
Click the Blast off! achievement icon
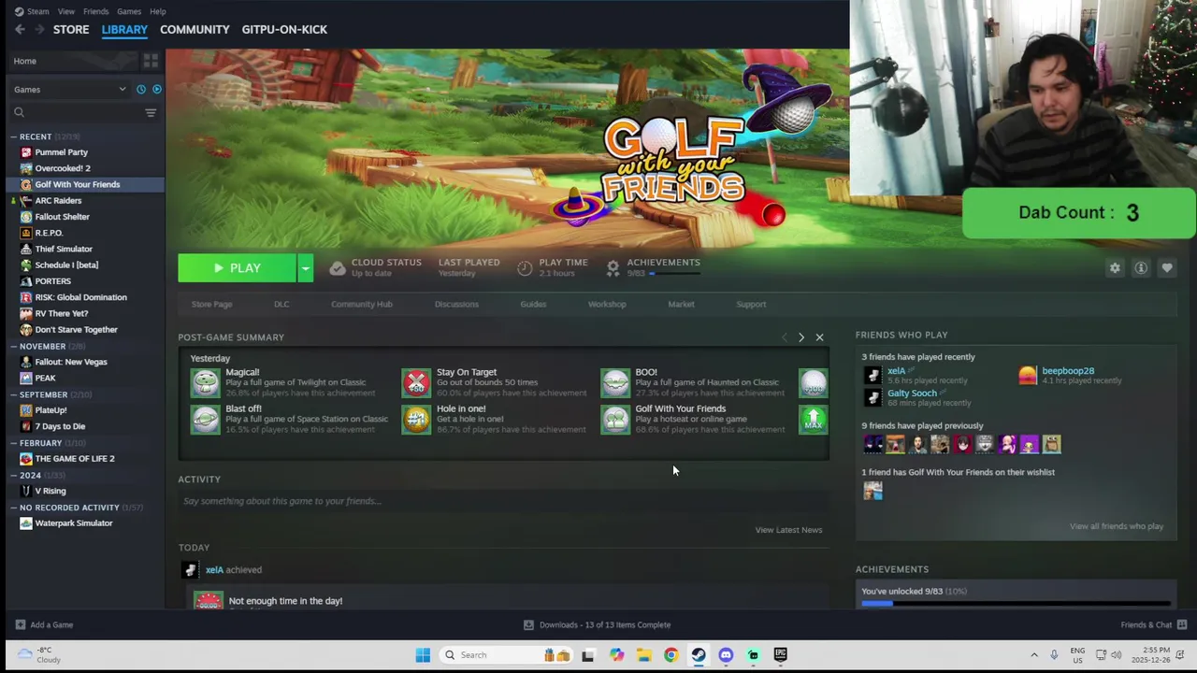click(x=205, y=419)
